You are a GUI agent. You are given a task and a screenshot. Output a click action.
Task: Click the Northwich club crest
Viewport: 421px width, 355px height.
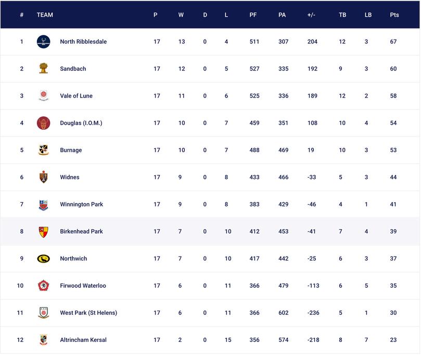point(44,259)
